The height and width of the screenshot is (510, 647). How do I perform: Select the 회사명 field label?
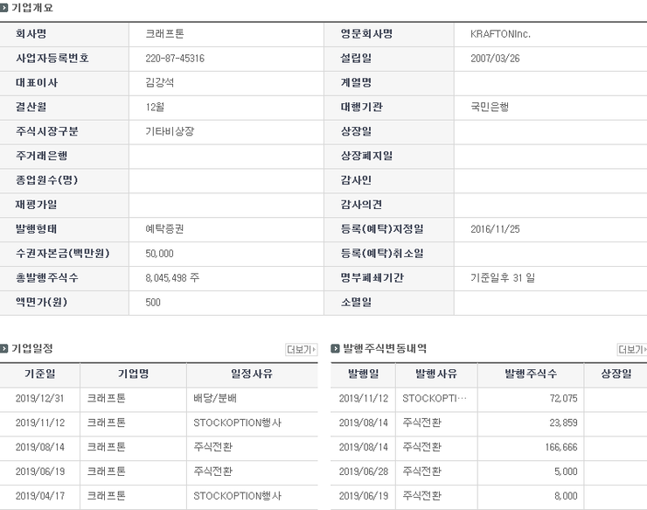(31, 33)
